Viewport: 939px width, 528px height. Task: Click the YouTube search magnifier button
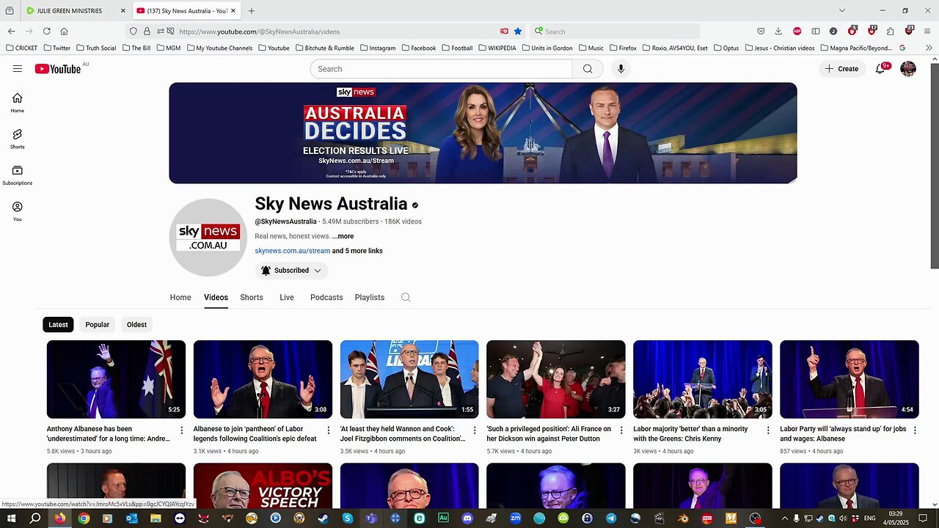tap(588, 69)
